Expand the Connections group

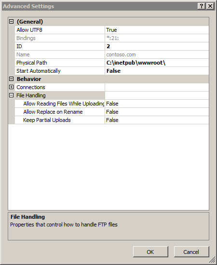[11, 87]
